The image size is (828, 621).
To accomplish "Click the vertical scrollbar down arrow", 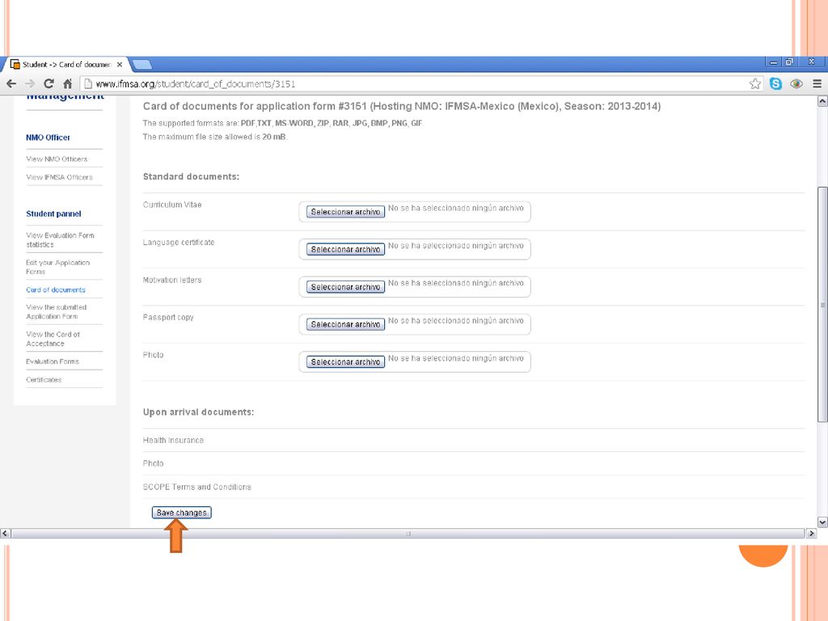I will click(822, 522).
